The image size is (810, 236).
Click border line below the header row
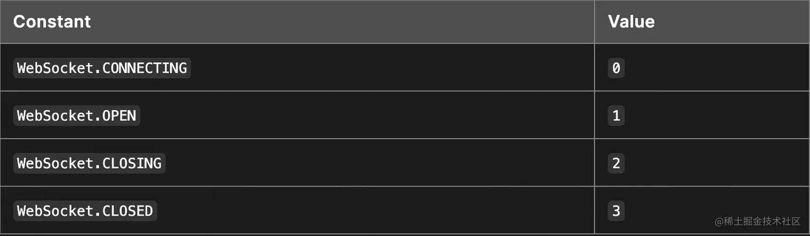(x=405, y=43)
